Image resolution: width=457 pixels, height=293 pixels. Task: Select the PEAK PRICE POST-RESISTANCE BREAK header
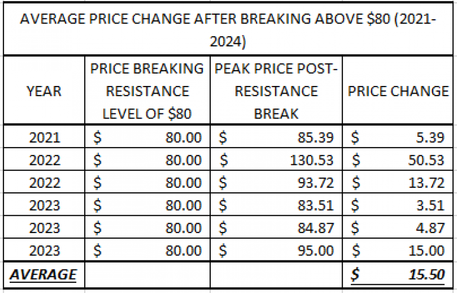point(276,91)
